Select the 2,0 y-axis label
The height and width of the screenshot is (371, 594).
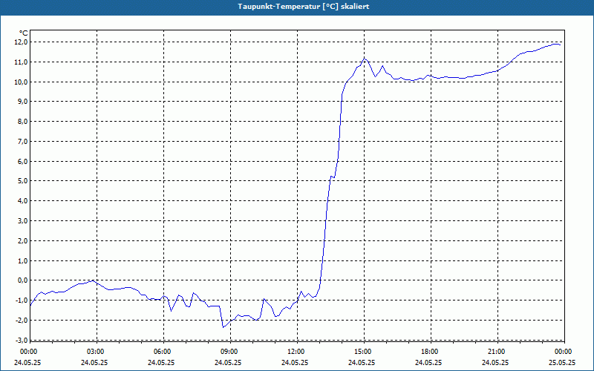(x=23, y=240)
